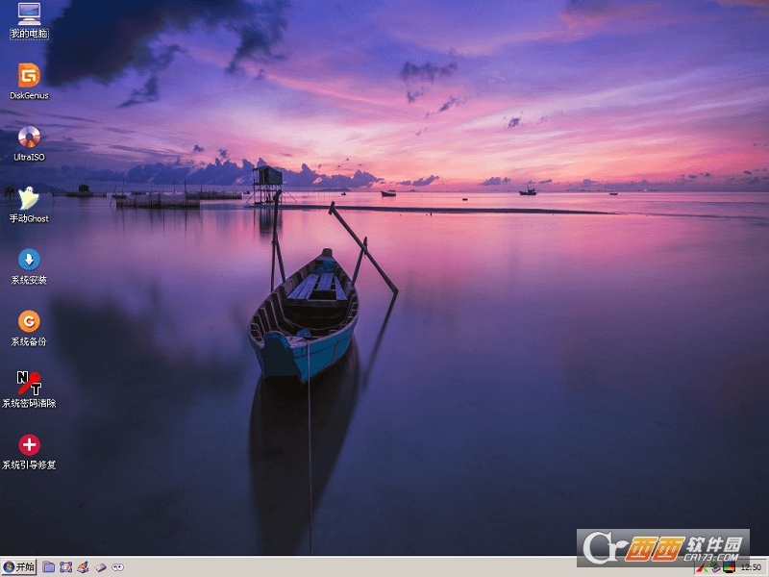Select the 系统备份 orange icon

tap(29, 322)
